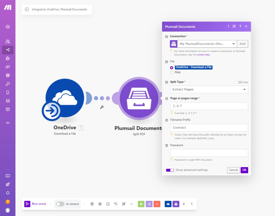Click the purple Plumsail favorite icon

coord(176,204)
